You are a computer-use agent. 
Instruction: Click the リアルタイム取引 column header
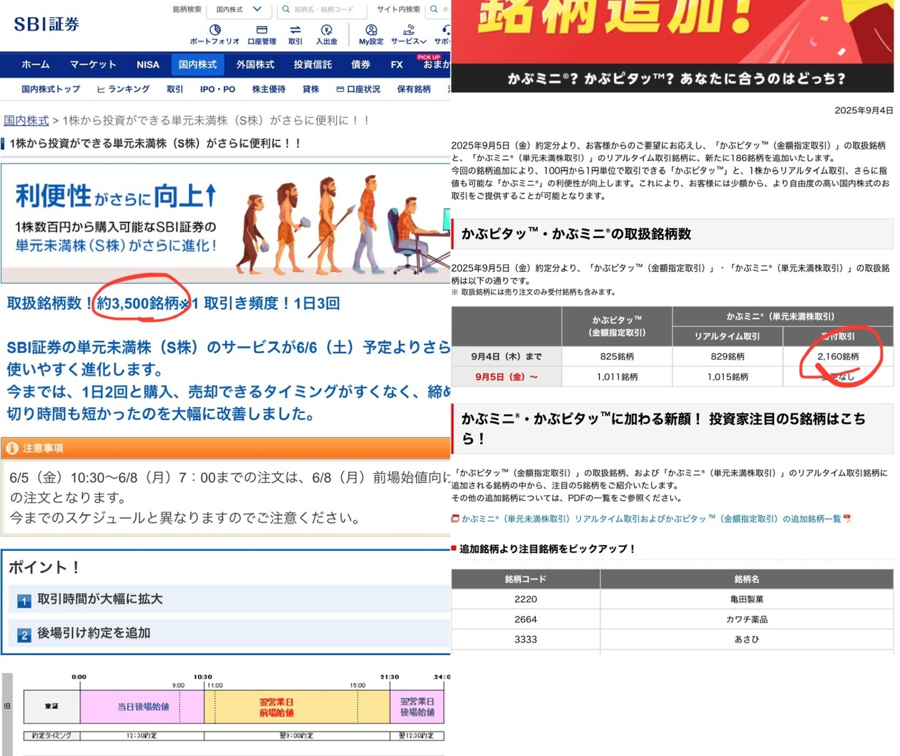727,336
